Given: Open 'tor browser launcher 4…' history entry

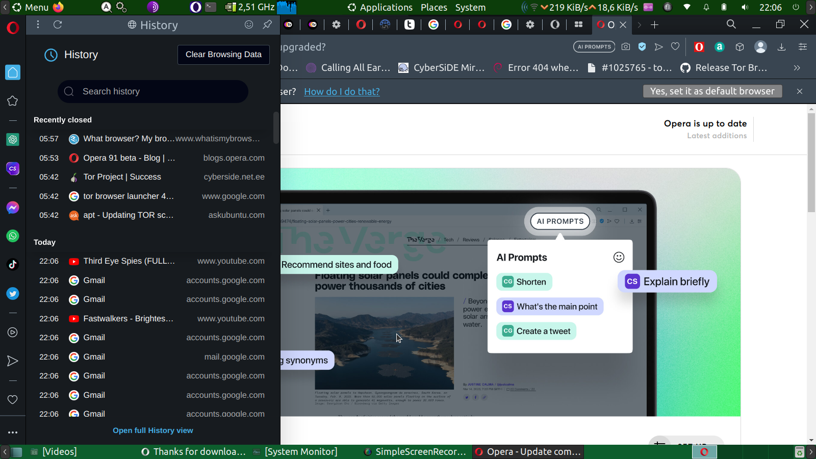Looking at the screenshot, I should click(x=152, y=196).
